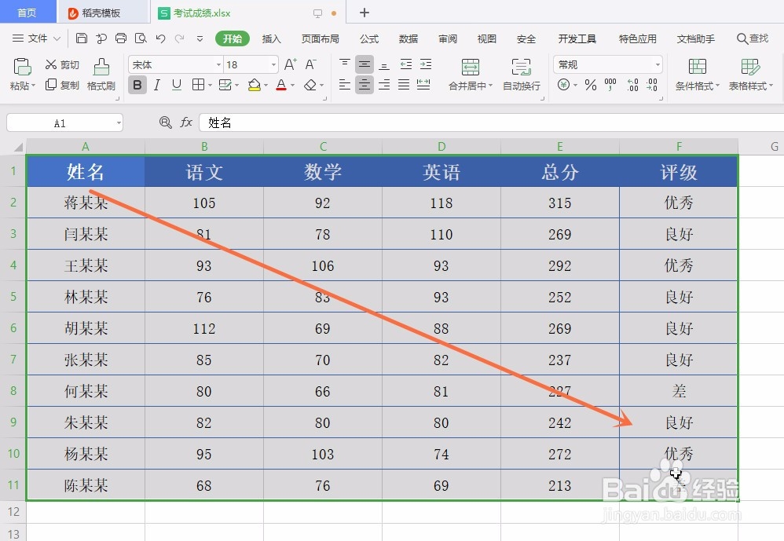
Task: Click the select-all corner triangle
Action: point(18,147)
